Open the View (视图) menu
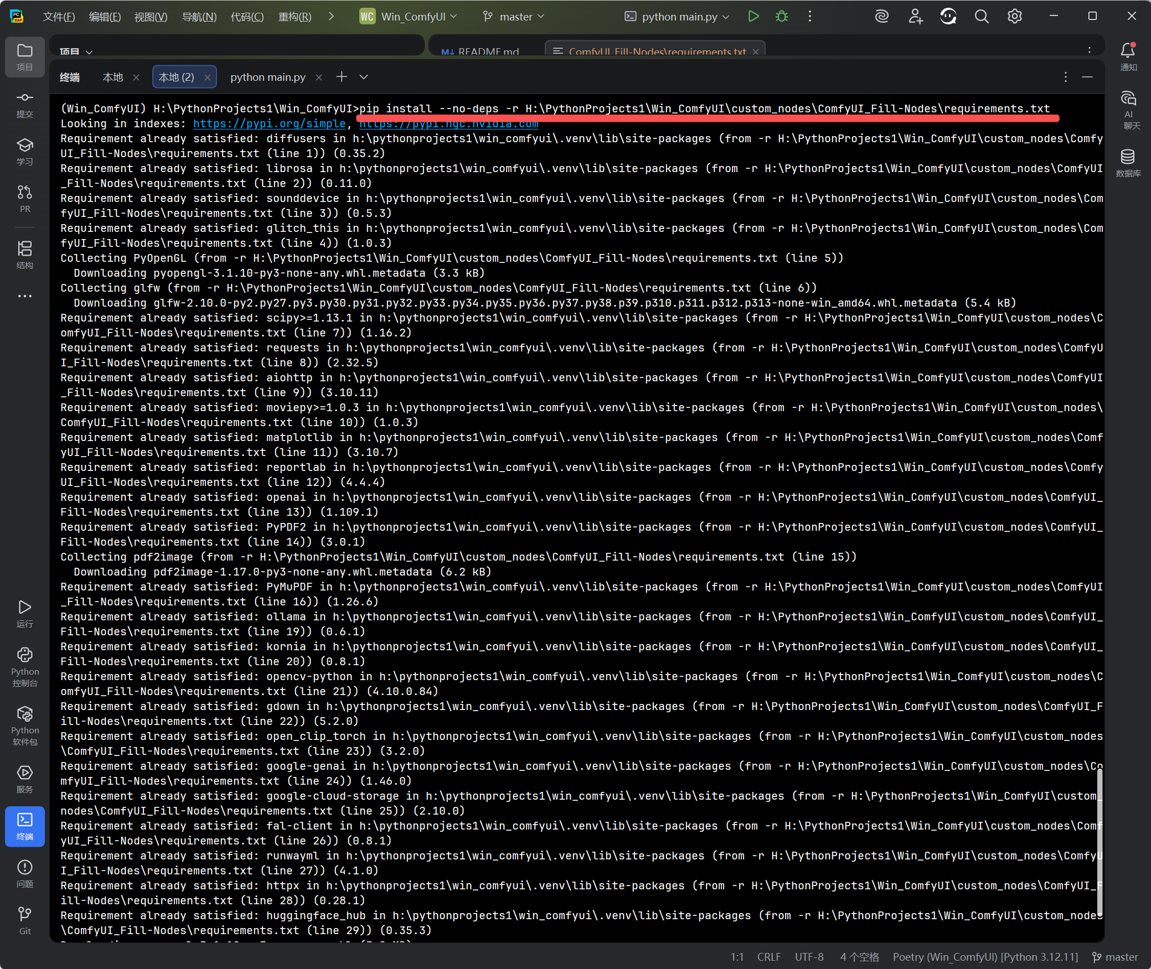 [151, 17]
